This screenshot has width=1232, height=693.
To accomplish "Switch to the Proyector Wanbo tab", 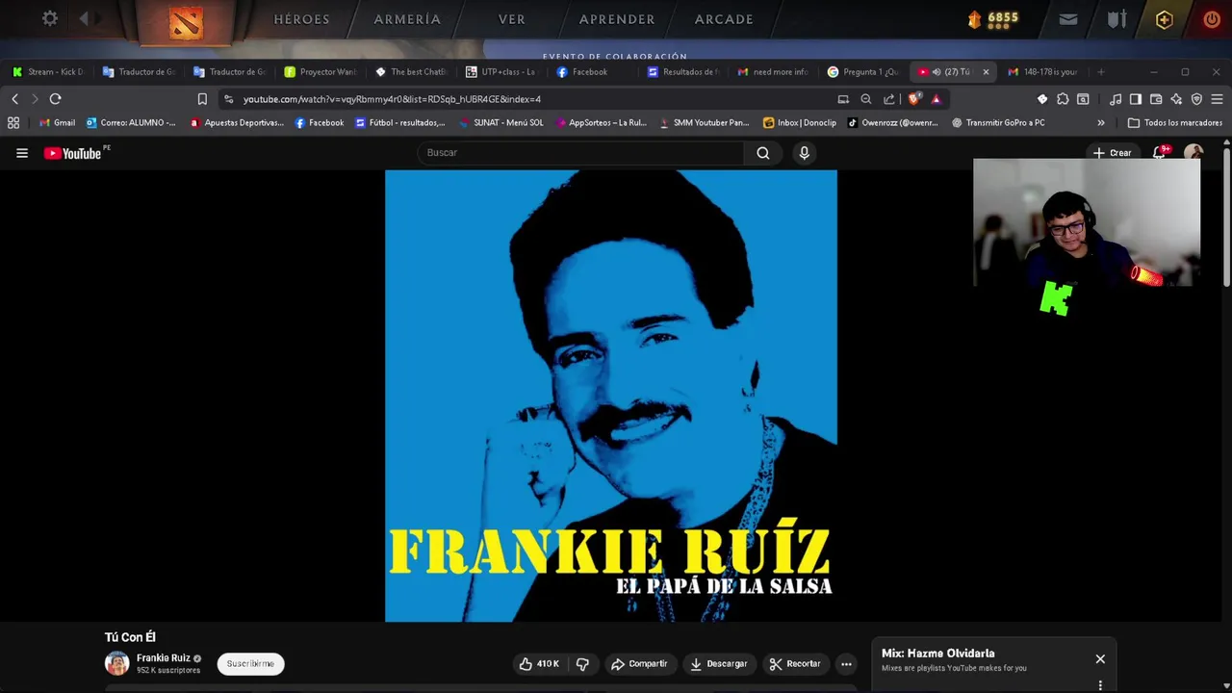I will click(321, 71).
